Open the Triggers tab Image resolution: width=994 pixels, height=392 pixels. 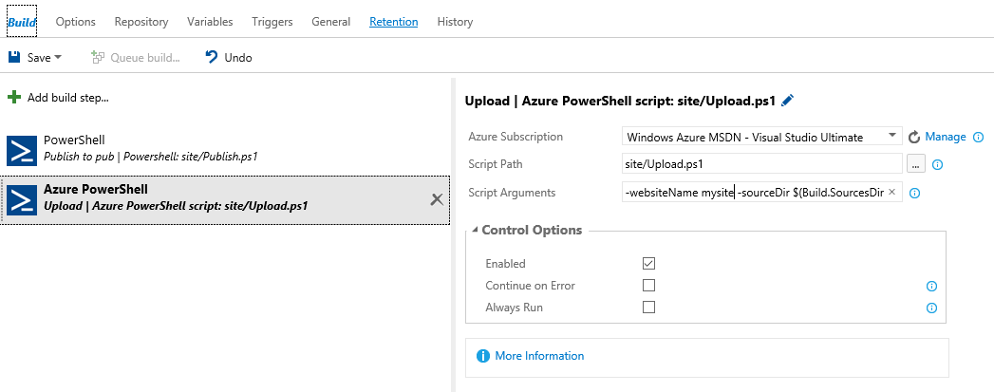pyautogui.click(x=272, y=22)
